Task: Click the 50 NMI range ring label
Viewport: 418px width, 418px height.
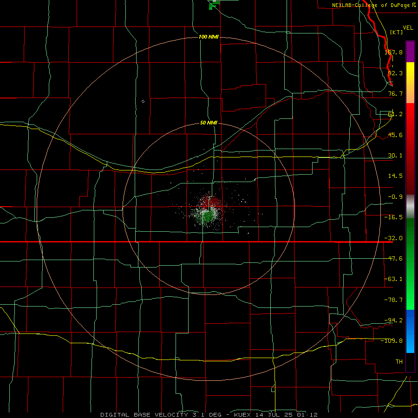Action: point(209,123)
